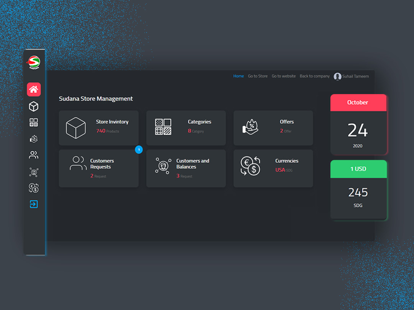Select the currency exchange icon in sidebar
The image size is (414, 310).
point(34,188)
